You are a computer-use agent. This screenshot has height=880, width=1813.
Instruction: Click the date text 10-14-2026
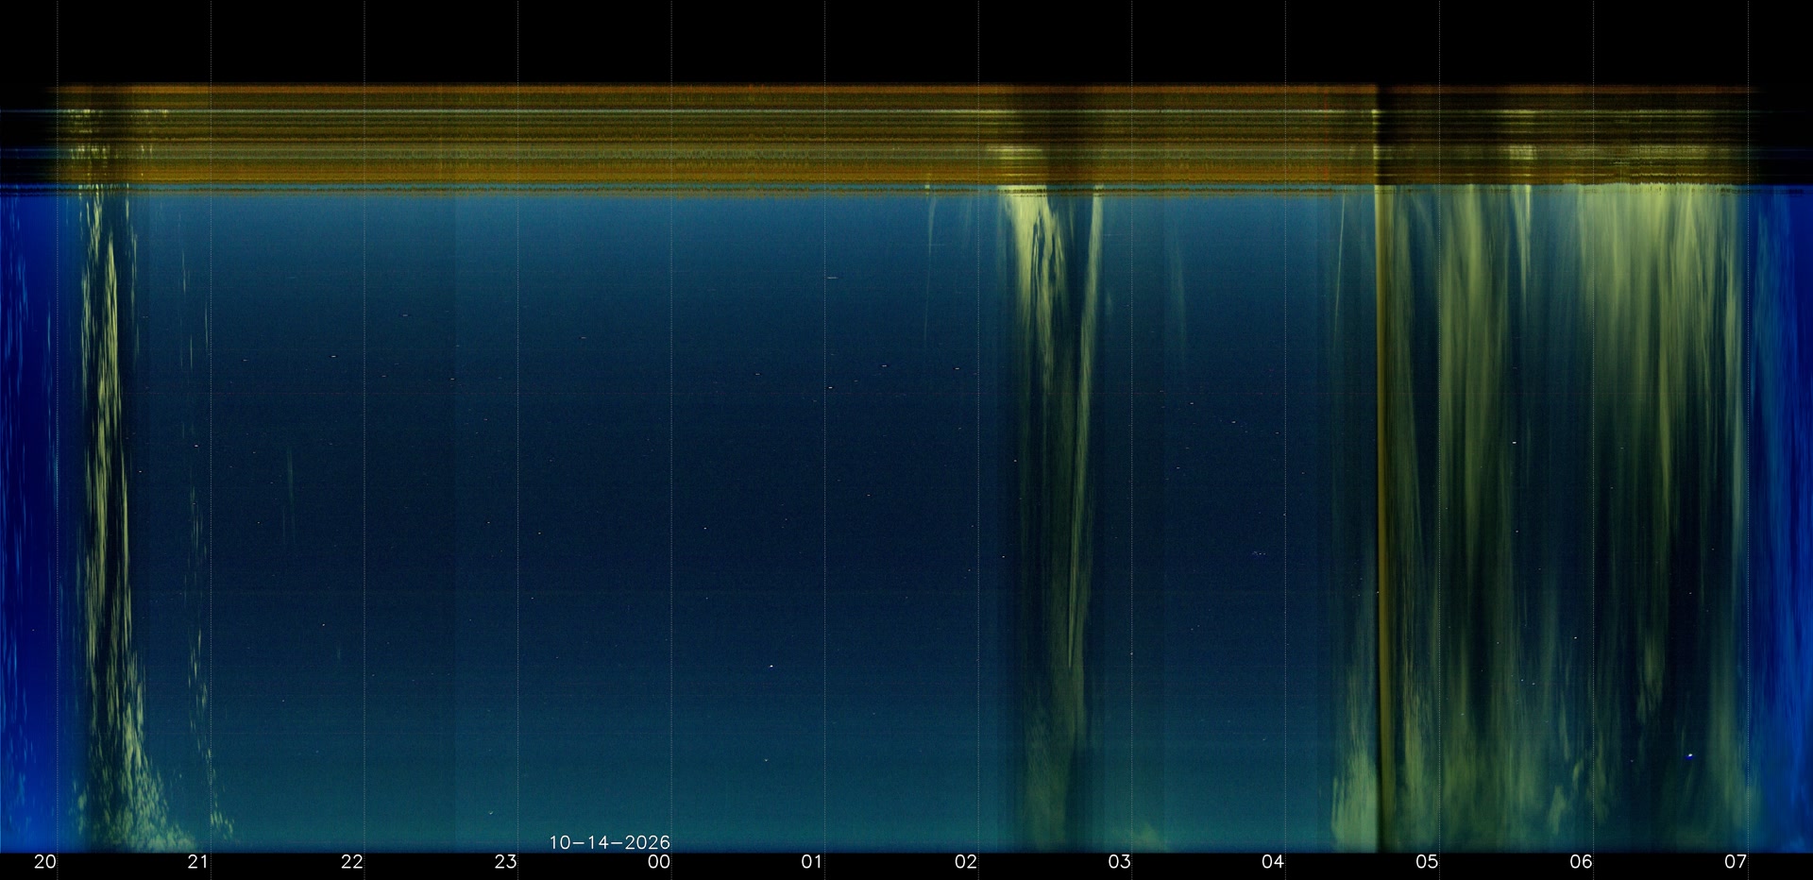[x=610, y=842]
